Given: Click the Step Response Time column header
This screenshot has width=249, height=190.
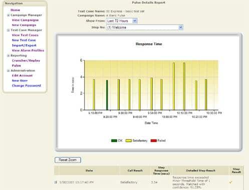Looking at the screenshot, I should pos(161,170).
